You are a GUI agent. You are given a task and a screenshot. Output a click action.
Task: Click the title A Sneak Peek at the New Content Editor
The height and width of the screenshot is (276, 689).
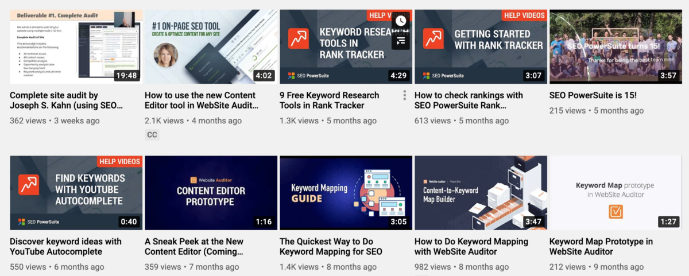(x=194, y=246)
